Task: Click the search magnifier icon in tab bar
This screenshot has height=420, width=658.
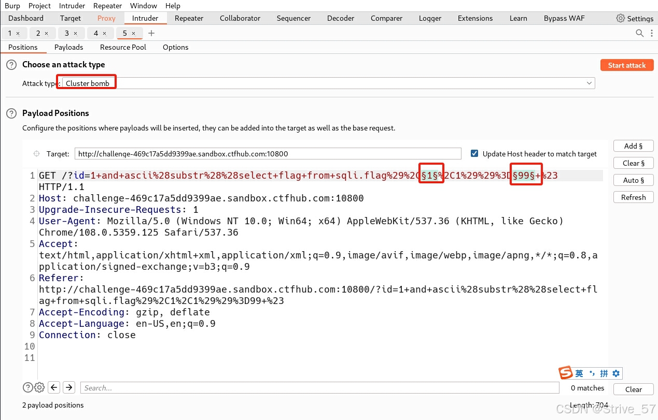Action: tap(640, 33)
